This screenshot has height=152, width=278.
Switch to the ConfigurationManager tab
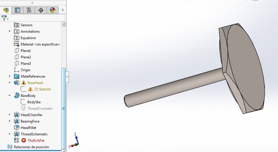(29, 10)
